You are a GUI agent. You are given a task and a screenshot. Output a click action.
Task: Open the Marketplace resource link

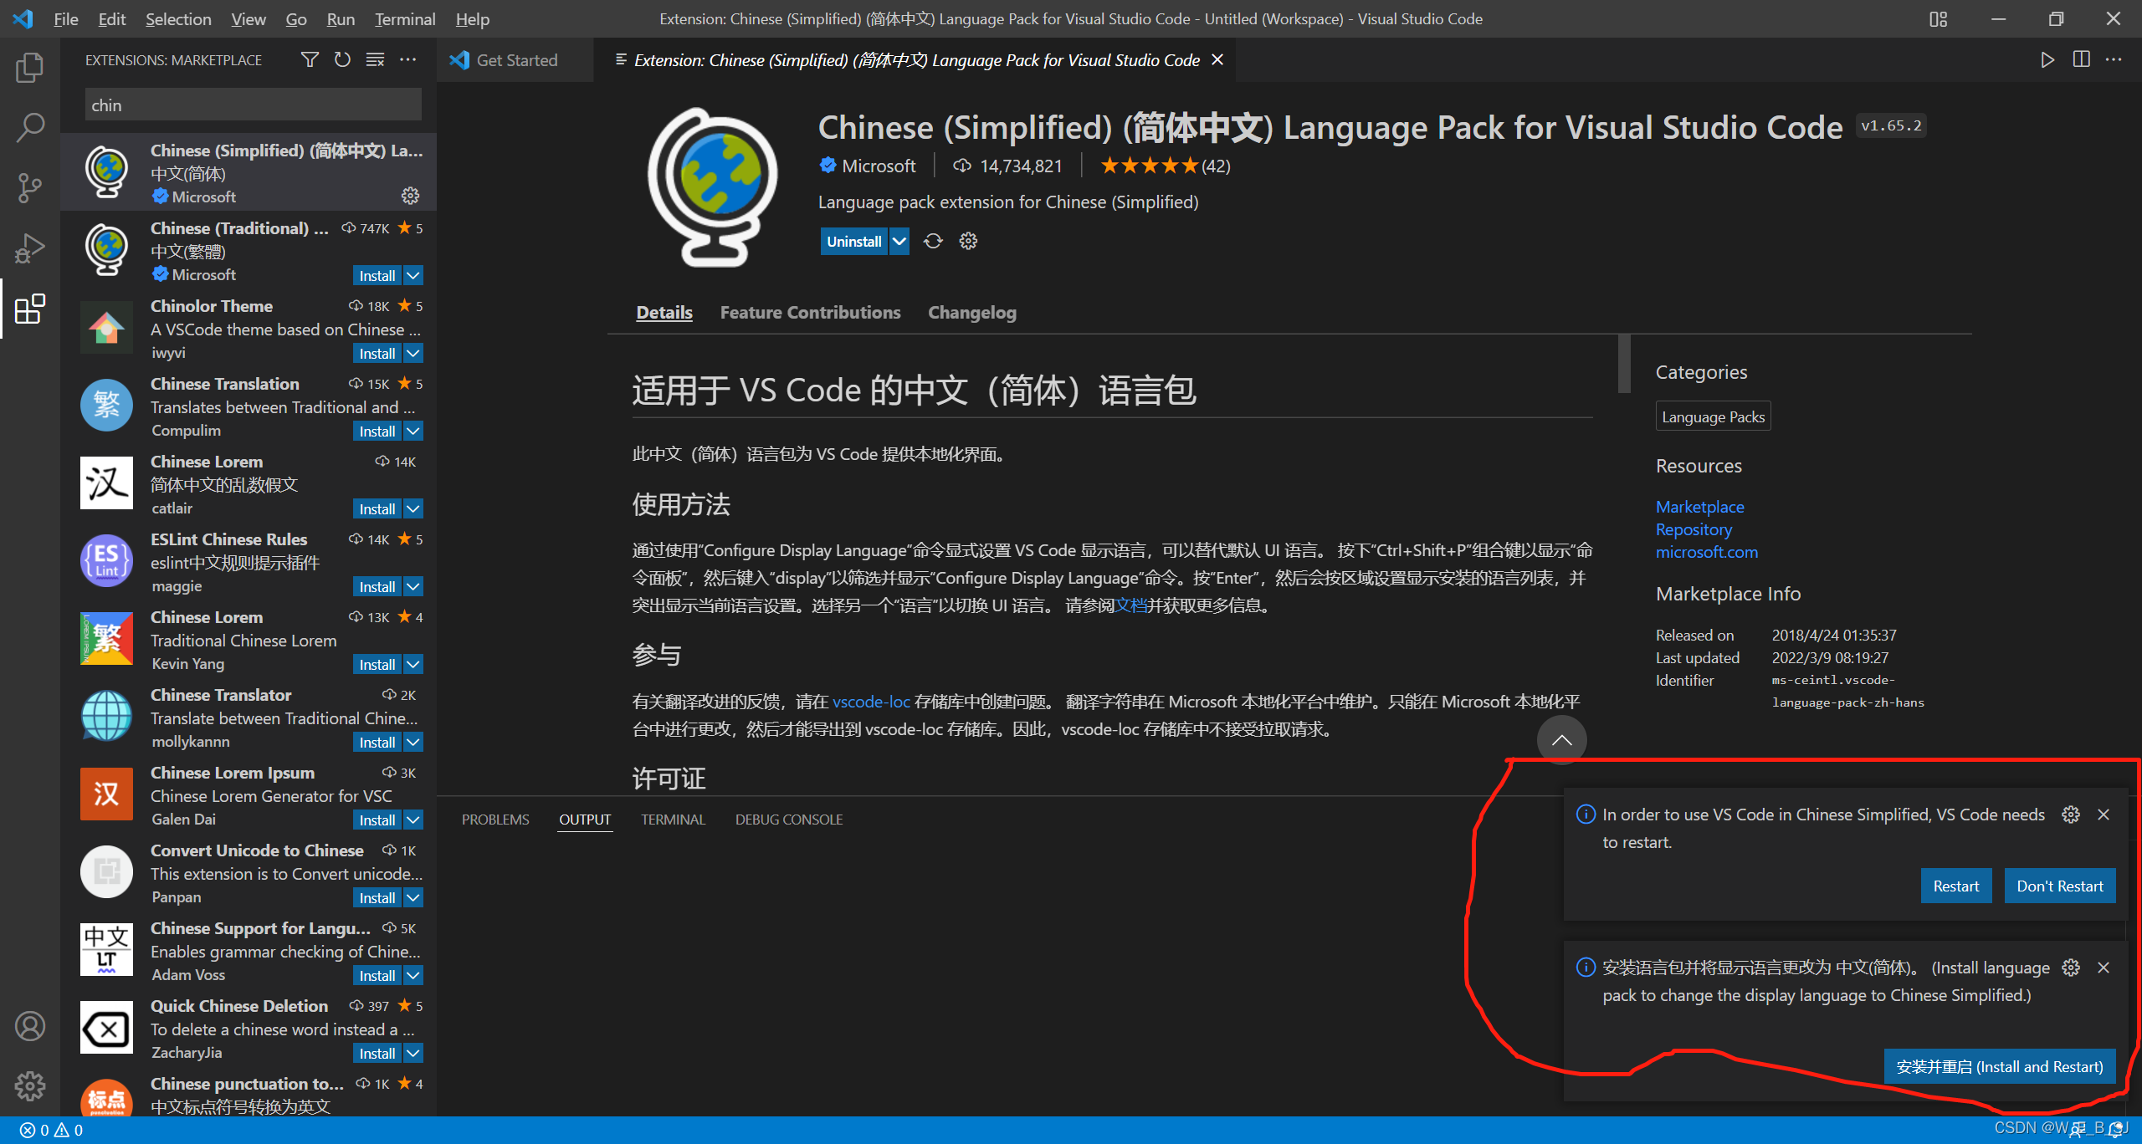[1699, 507]
